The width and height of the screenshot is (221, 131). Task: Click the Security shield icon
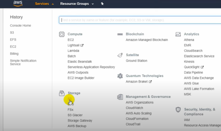tap(178, 110)
